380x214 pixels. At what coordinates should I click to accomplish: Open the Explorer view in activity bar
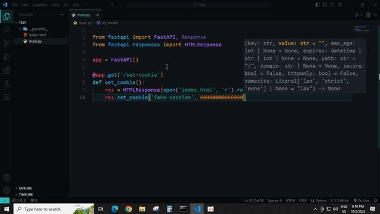click(7, 17)
